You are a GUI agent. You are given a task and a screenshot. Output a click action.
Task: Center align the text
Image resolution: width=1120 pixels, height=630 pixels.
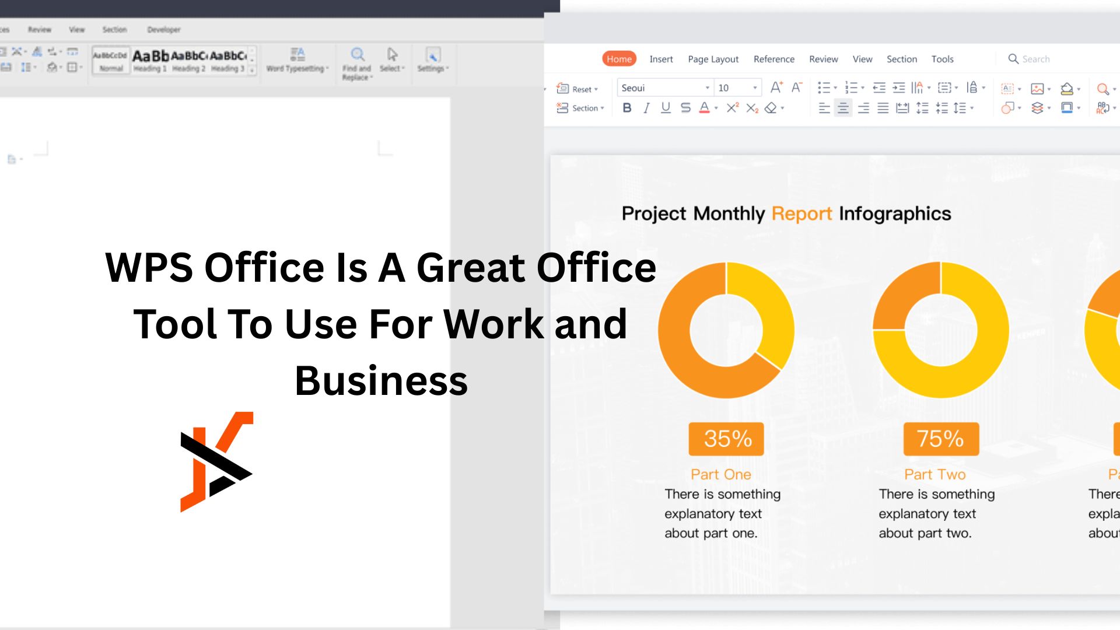(843, 108)
